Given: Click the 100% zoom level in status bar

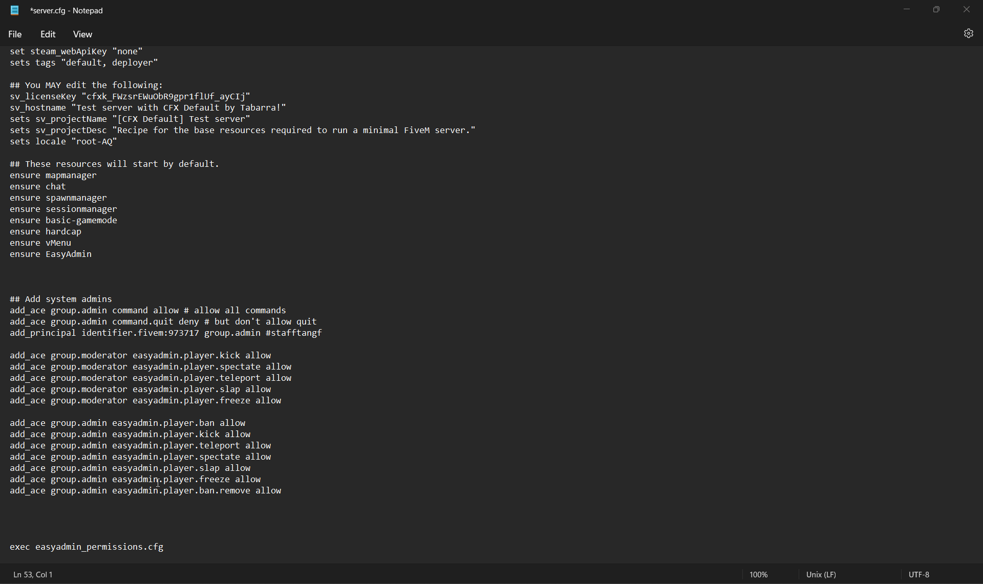Looking at the screenshot, I should click(x=758, y=574).
